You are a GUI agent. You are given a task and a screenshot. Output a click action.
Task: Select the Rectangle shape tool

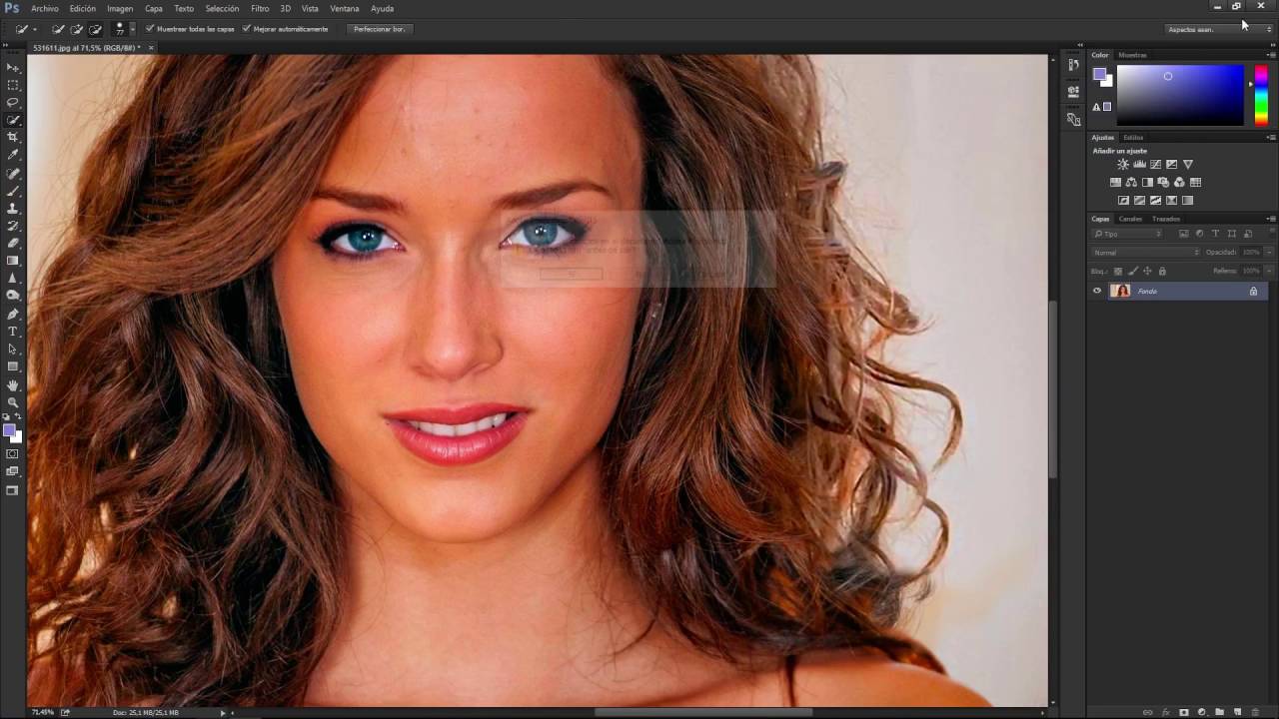(x=13, y=366)
